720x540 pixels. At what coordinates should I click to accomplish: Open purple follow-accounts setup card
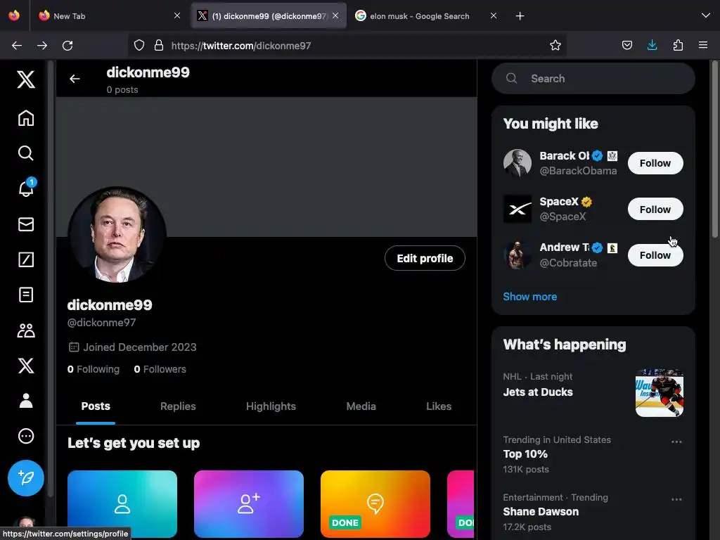(248, 503)
